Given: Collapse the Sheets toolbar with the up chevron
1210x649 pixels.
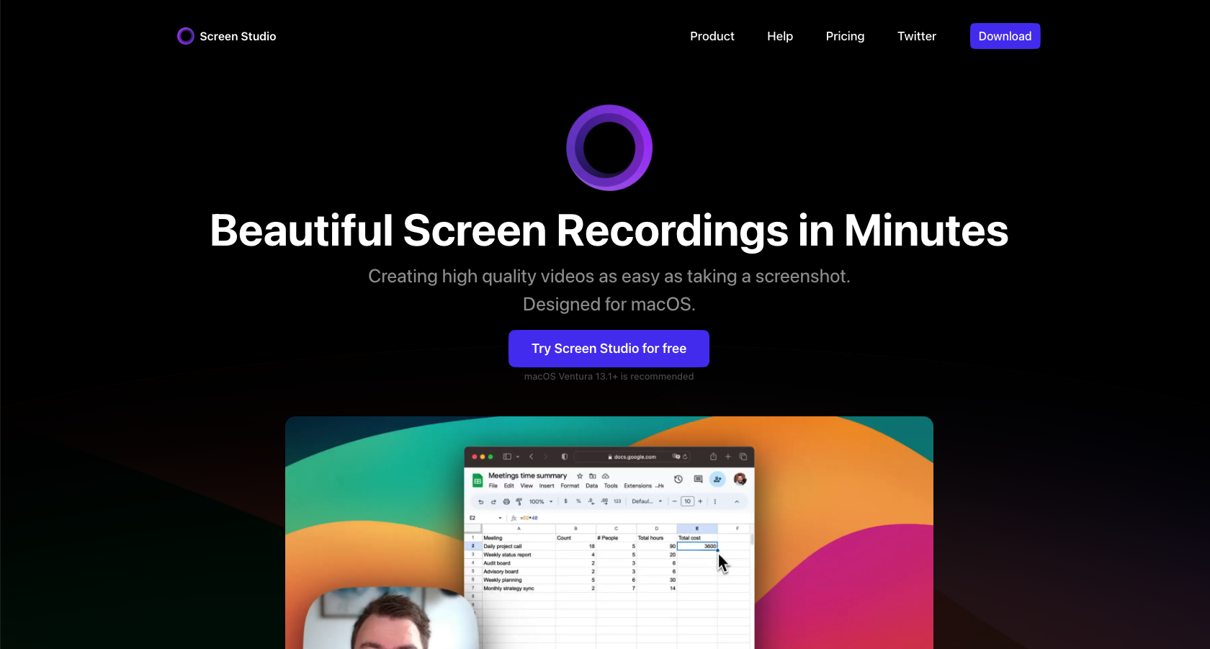Looking at the screenshot, I should [737, 501].
